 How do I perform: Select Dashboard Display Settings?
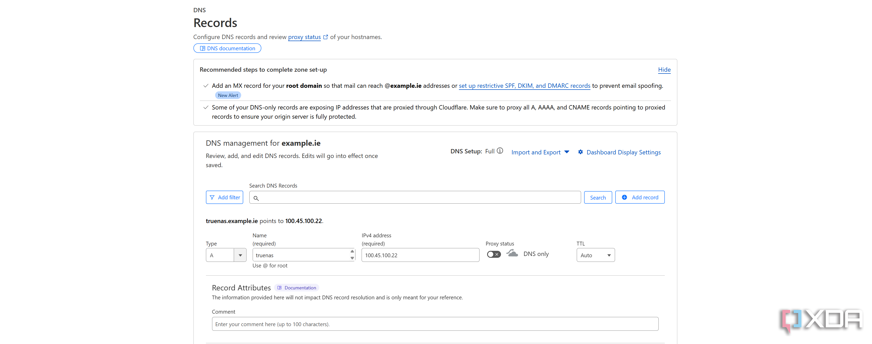coord(623,152)
